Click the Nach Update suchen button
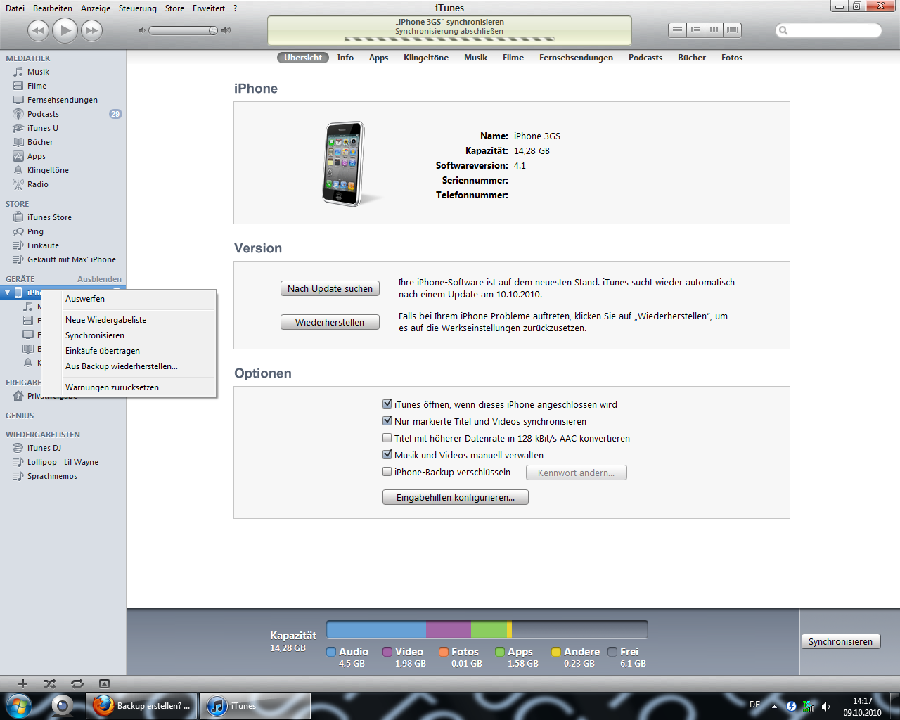 330,288
